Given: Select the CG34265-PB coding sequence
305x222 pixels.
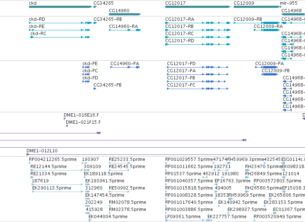Looking at the screenshot, I should pyautogui.click(x=108, y=85).
